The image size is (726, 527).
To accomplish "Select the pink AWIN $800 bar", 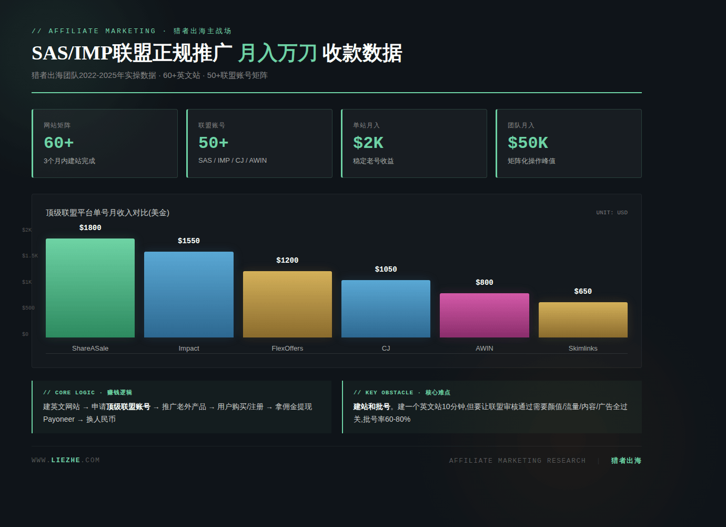I will 485,315.
